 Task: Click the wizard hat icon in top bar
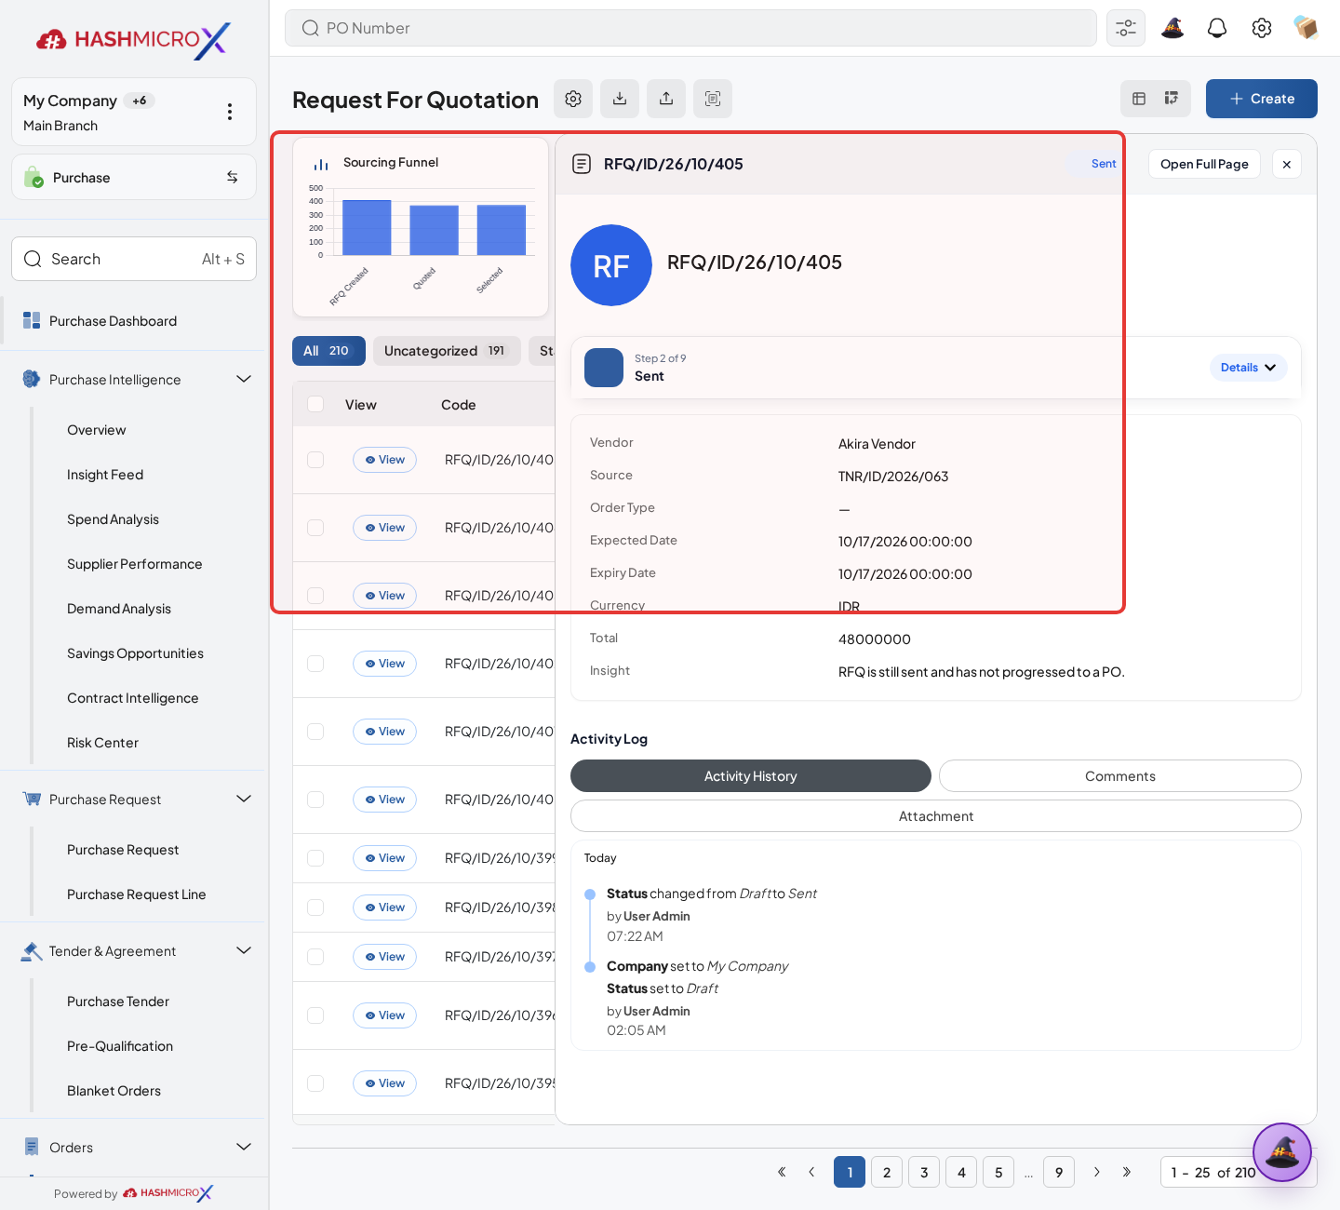(1172, 28)
